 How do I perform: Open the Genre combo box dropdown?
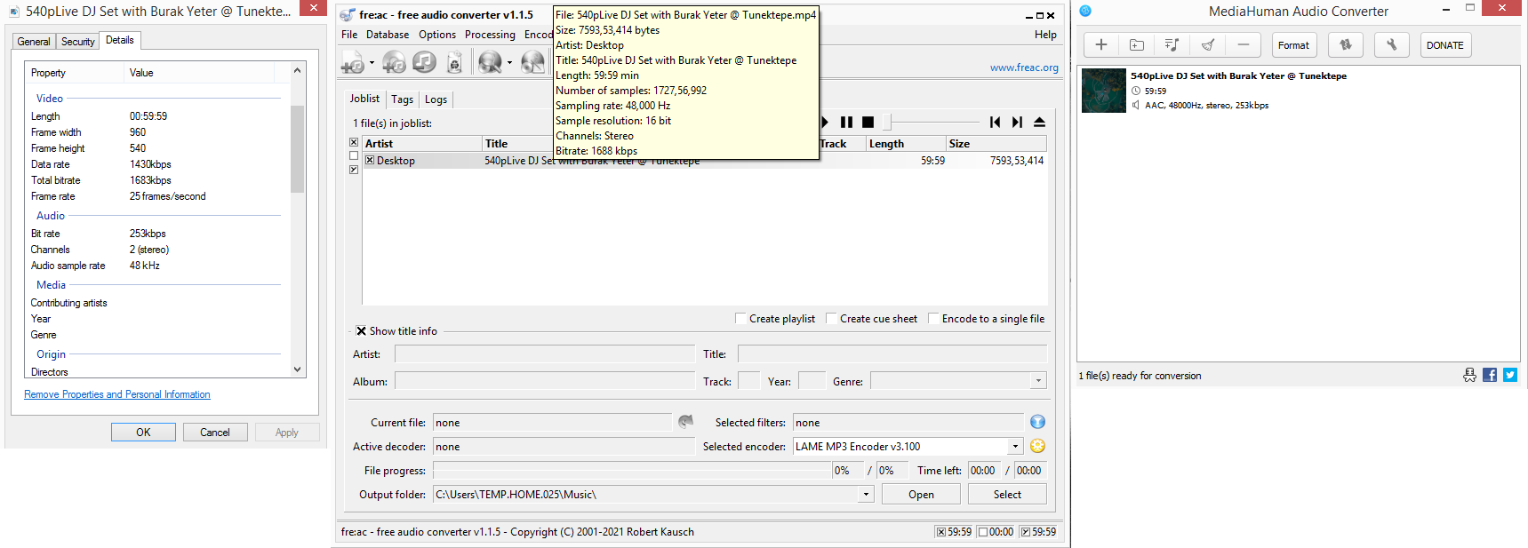[1038, 381]
